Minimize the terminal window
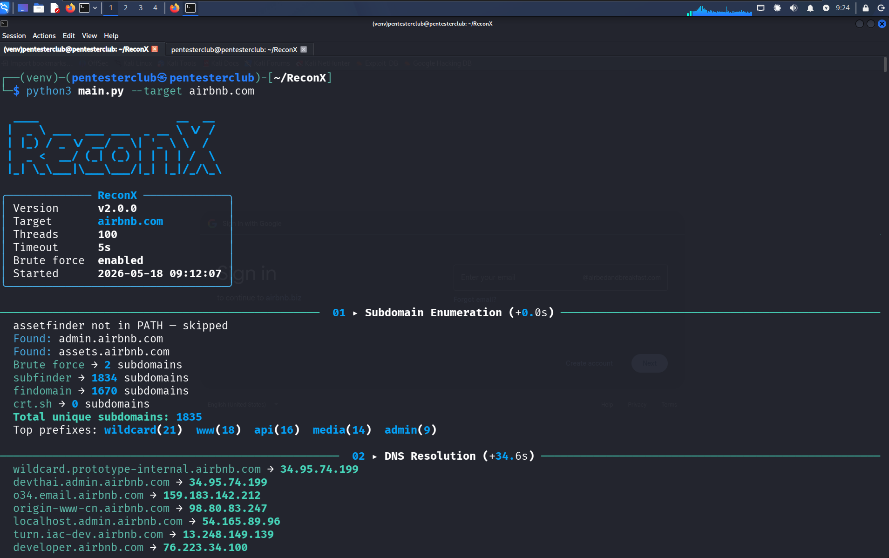This screenshot has height=558, width=889. tap(859, 24)
